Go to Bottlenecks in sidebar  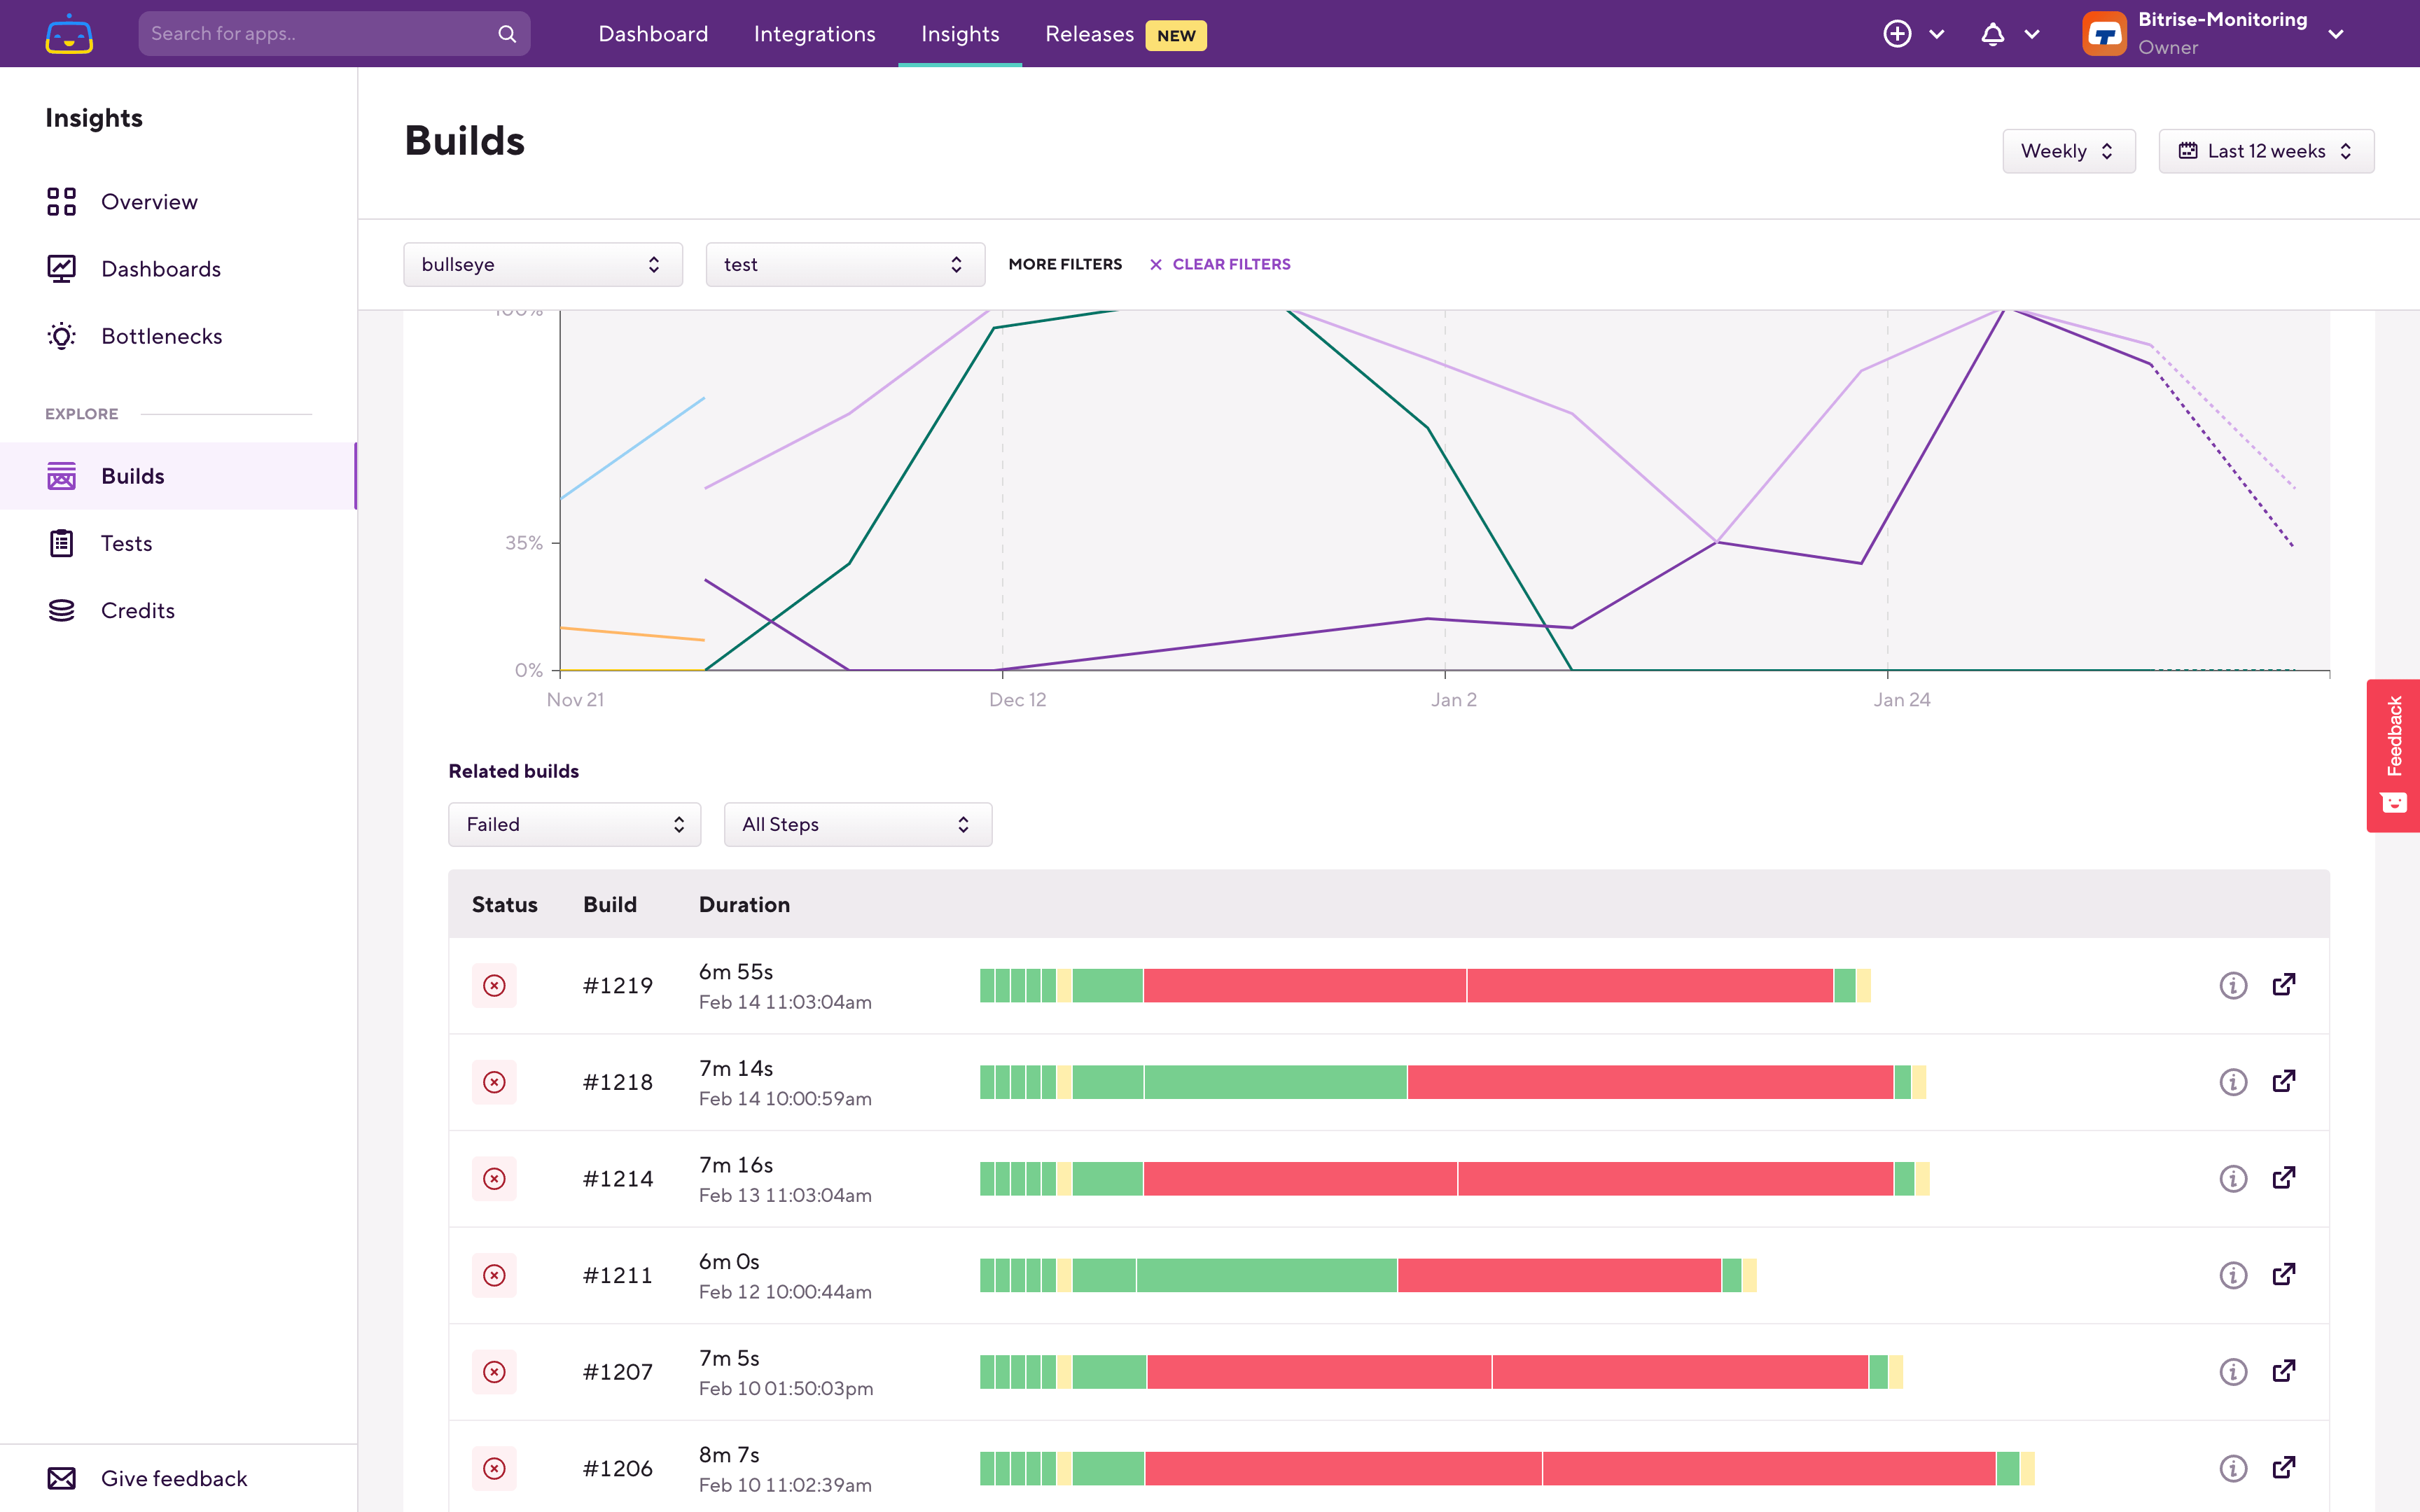[x=161, y=336]
